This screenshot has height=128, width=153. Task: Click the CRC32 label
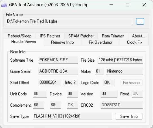[87, 105]
